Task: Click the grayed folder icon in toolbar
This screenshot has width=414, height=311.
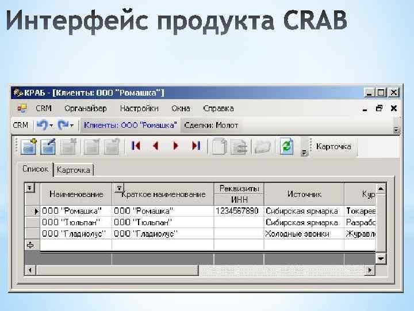Action: coord(262,146)
